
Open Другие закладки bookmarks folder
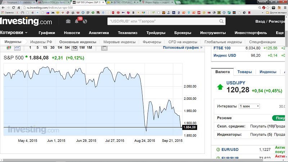[x=276, y=13]
